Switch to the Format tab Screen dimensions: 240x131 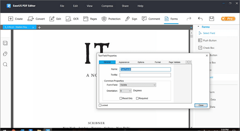(x=158, y=62)
